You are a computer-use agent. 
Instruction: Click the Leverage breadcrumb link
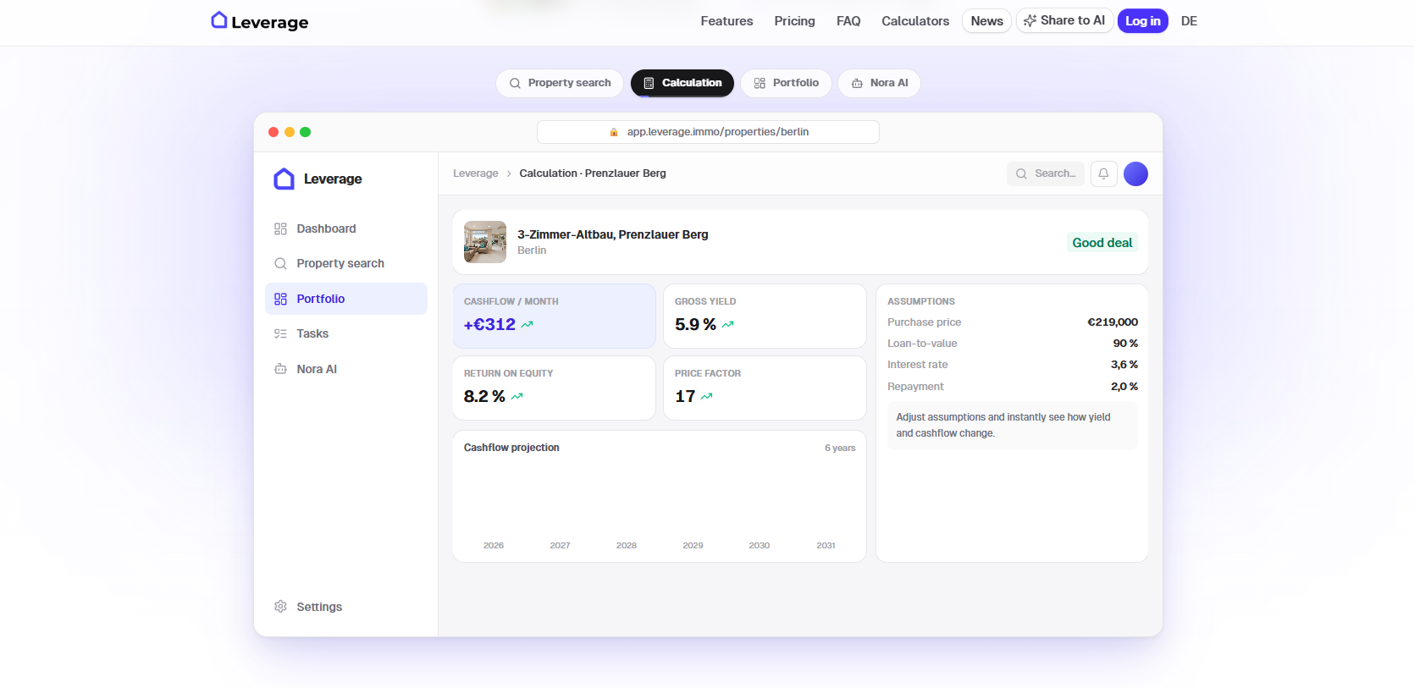point(476,173)
